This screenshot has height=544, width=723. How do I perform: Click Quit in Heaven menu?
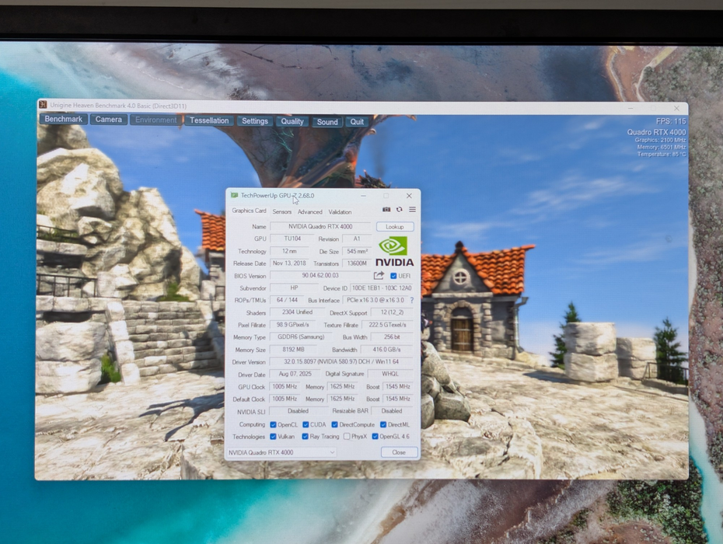[357, 122]
